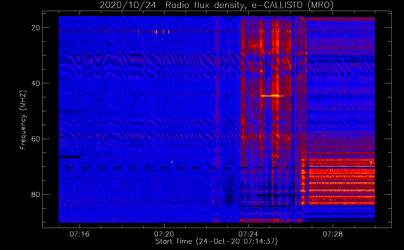The width and height of the screenshot is (404, 250).
Task: Select the 'e-CALLISTO (MRO)' text in the title
Action: point(292,5)
